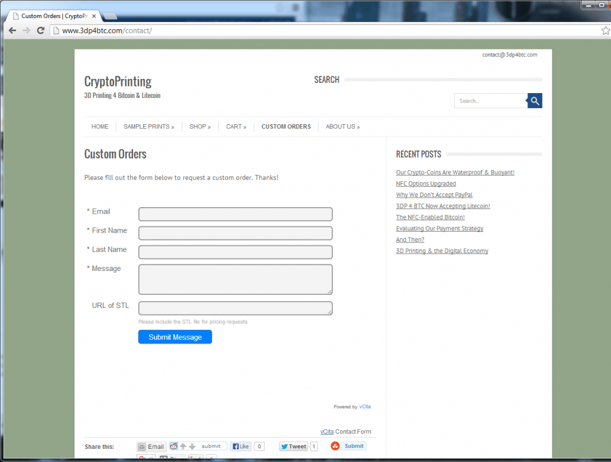Bookmark this page with the star icon

pyautogui.click(x=606, y=30)
